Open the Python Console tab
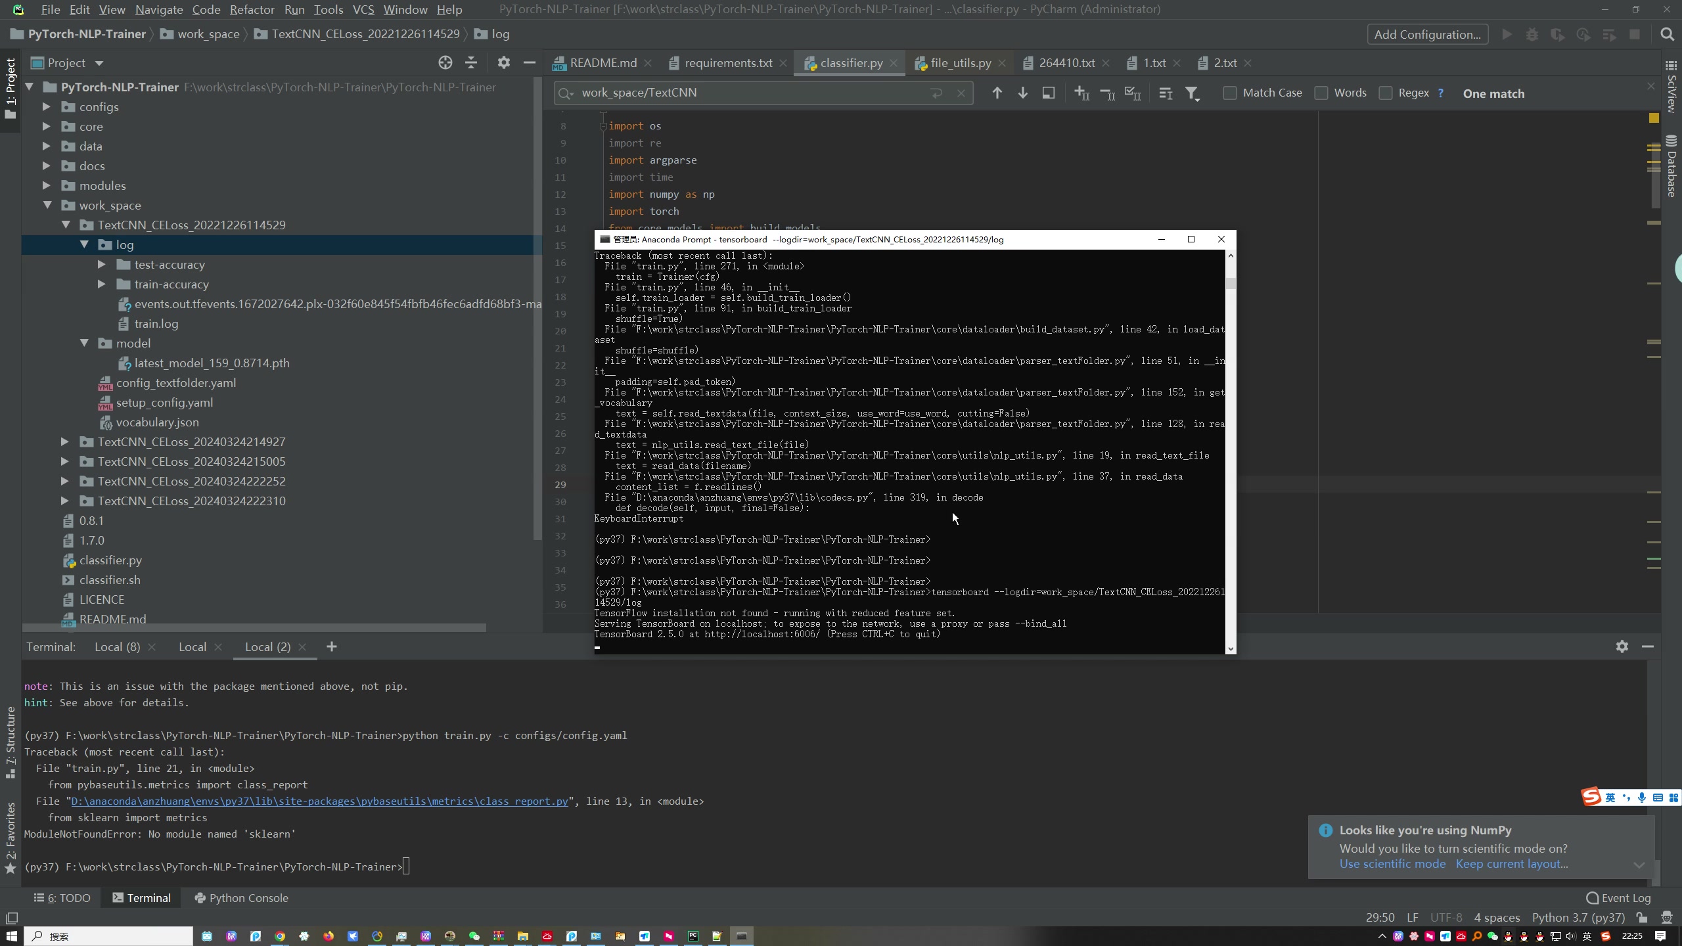This screenshot has height=946, width=1682. [x=242, y=898]
